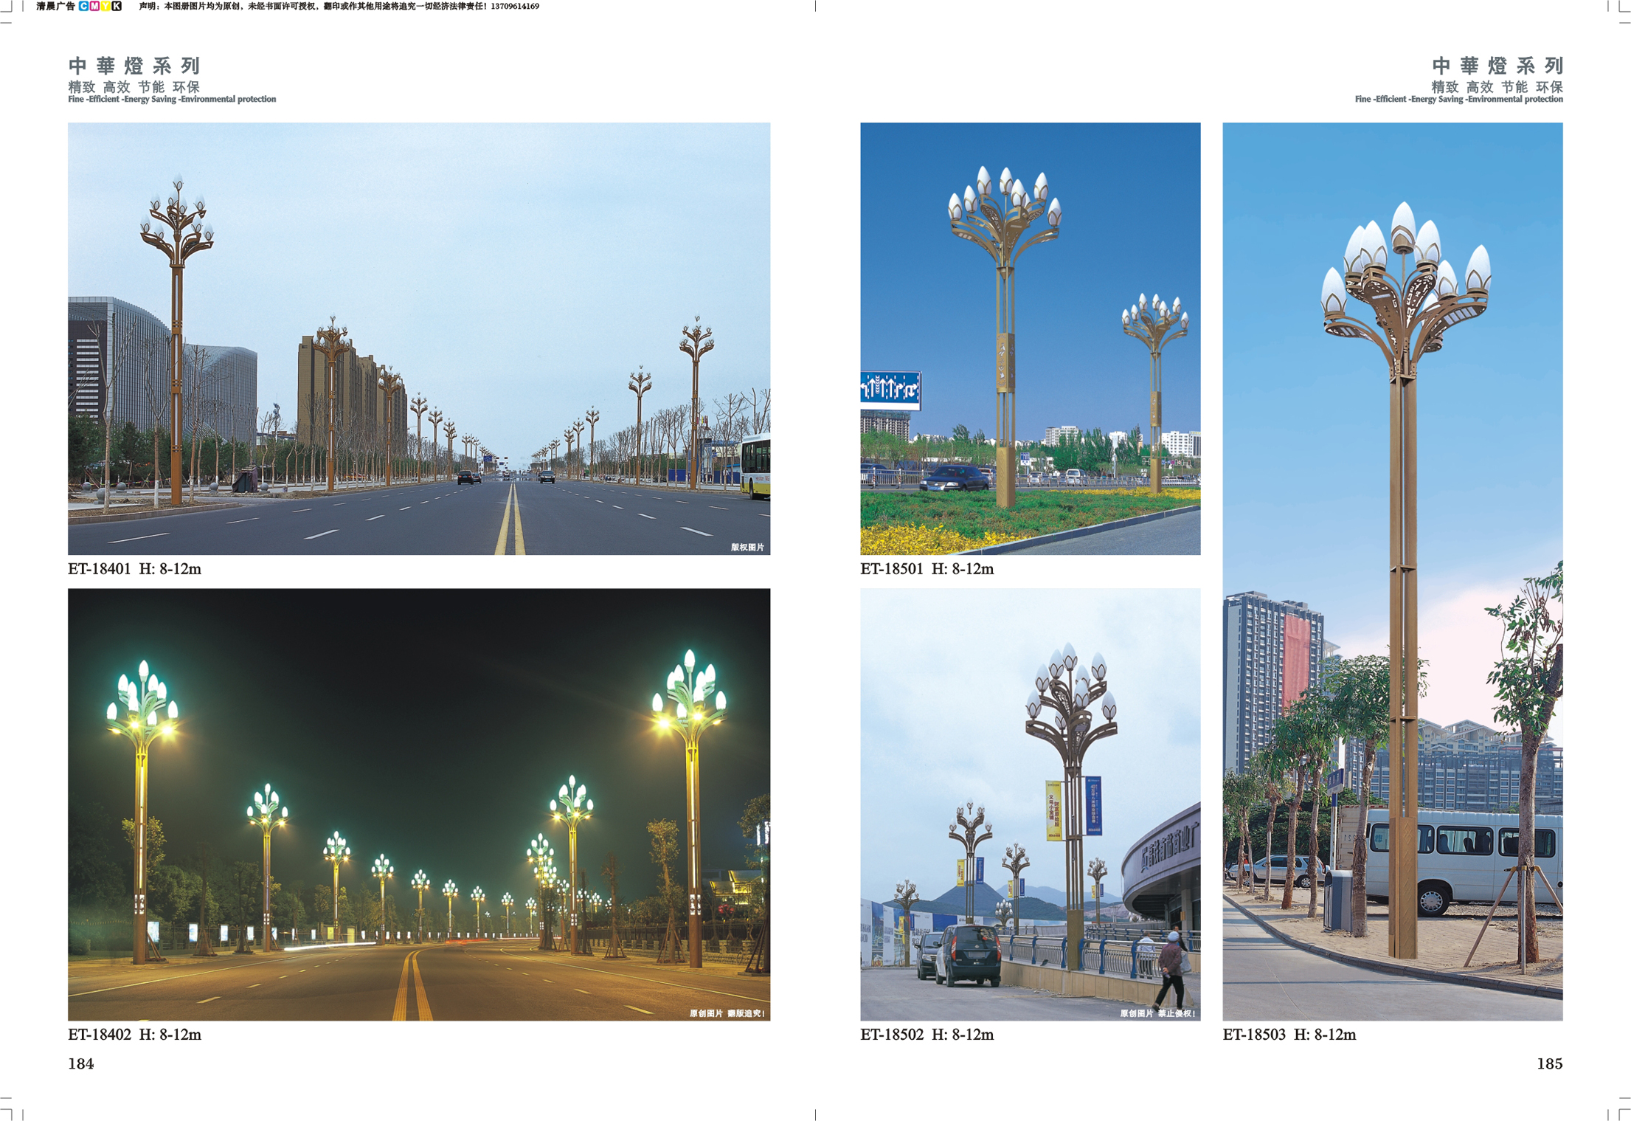Image resolution: width=1631 pixels, height=1121 pixels.
Task: Click page number 184
Action: pos(80,1063)
